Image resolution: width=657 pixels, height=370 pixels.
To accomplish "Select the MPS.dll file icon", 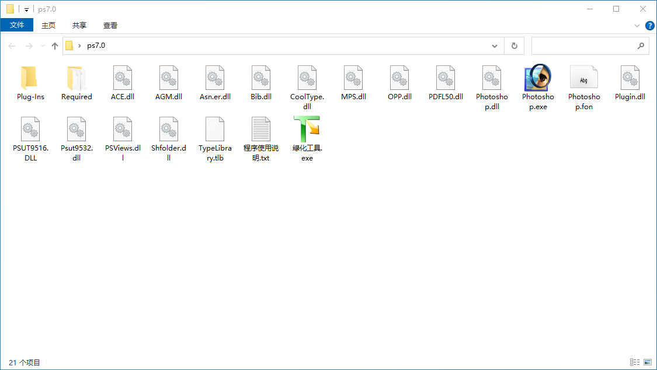I will pos(353,78).
